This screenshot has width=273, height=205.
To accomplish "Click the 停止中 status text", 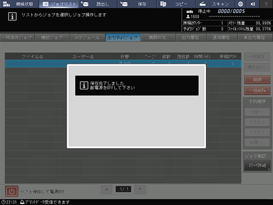I will (x=204, y=11).
